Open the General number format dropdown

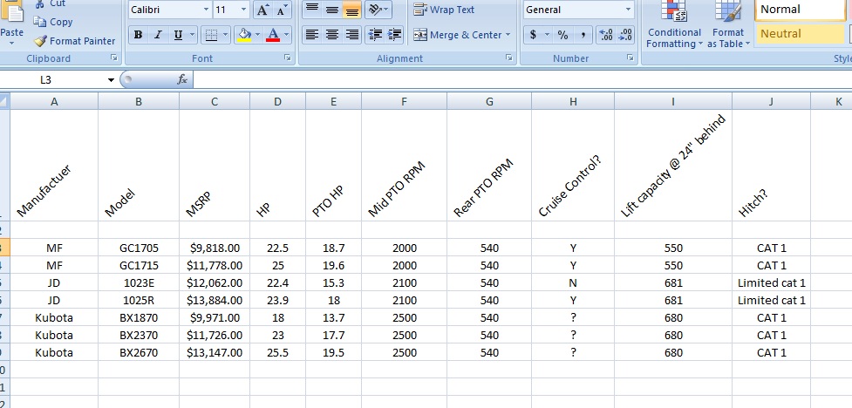tap(629, 10)
